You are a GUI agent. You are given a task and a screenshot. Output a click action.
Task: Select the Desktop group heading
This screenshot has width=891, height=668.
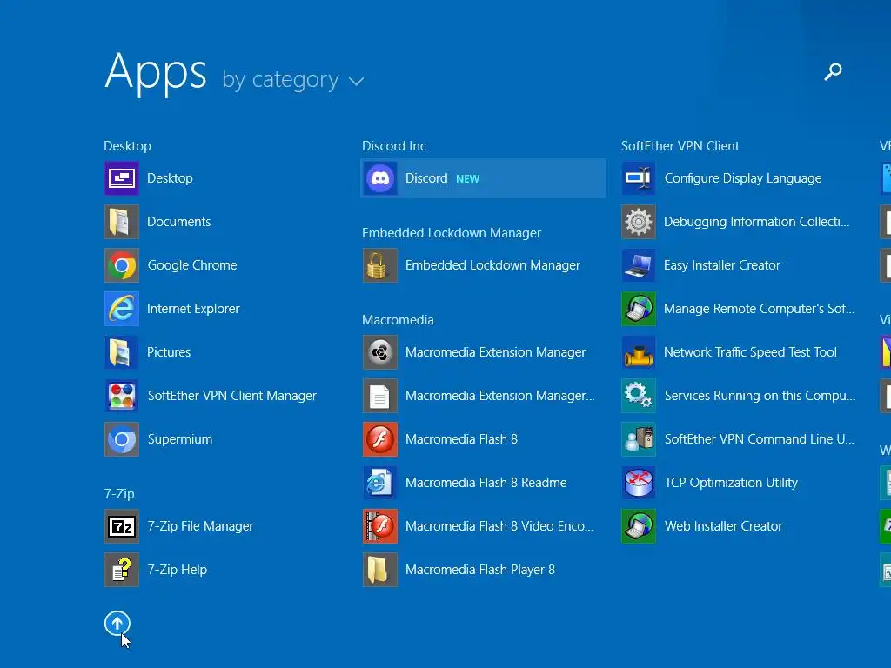point(127,146)
